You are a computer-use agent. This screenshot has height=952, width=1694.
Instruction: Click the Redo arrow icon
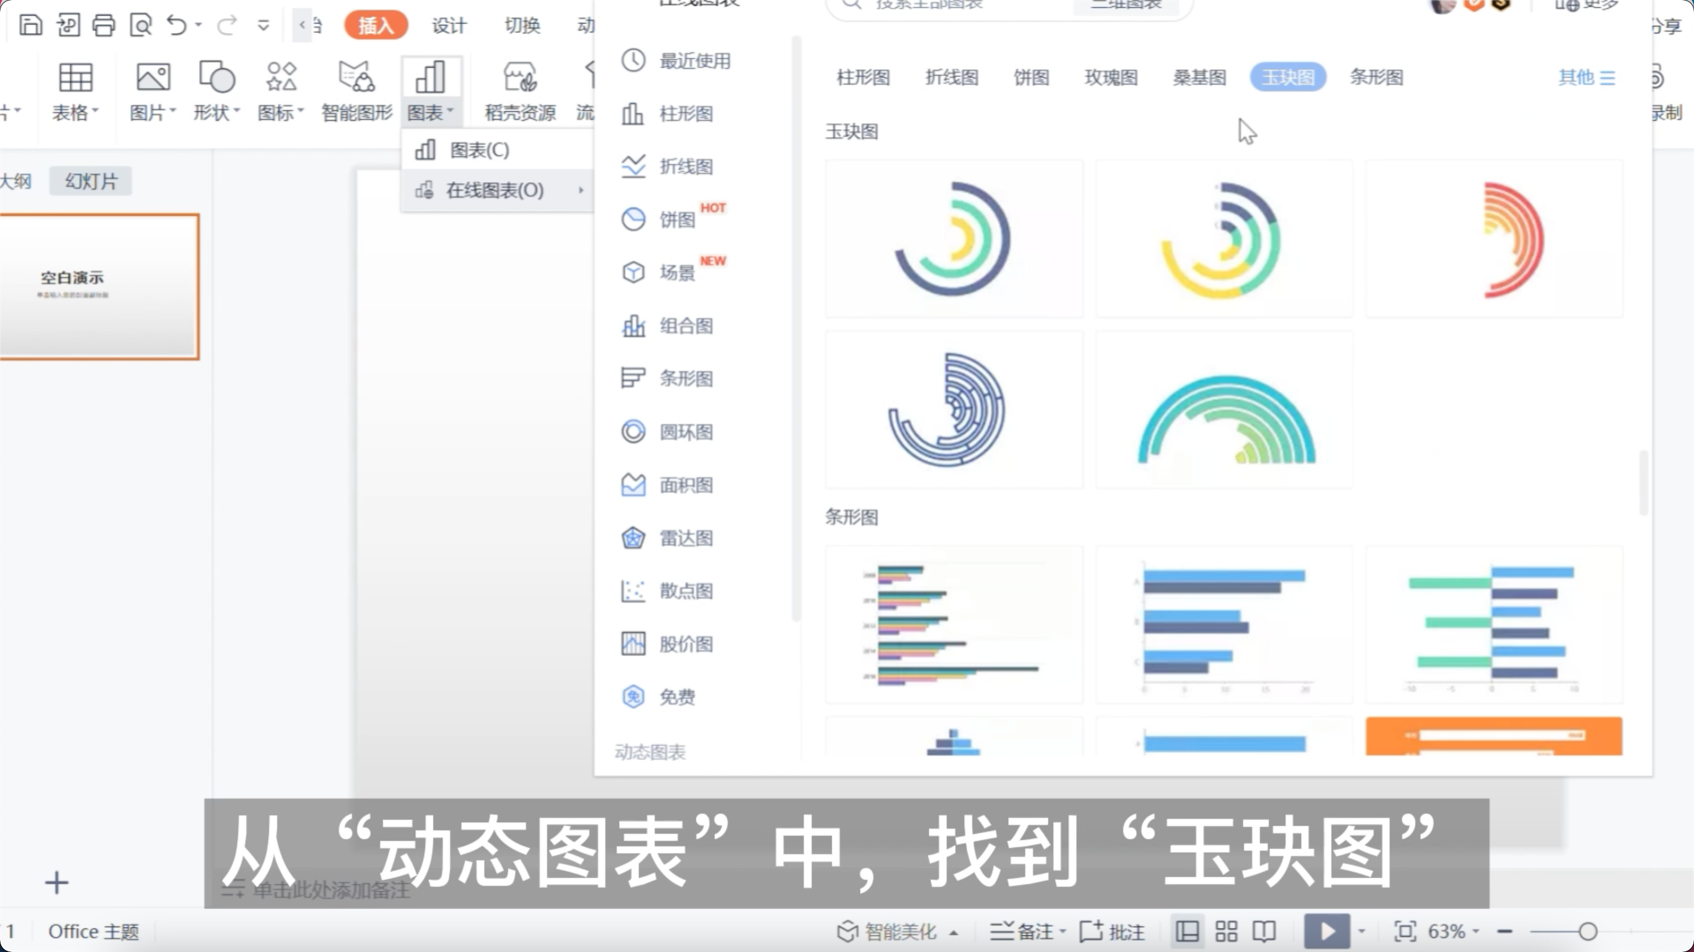click(227, 25)
